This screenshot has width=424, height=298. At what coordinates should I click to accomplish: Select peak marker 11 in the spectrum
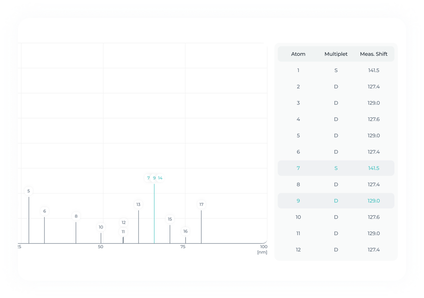click(x=123, y=232)
